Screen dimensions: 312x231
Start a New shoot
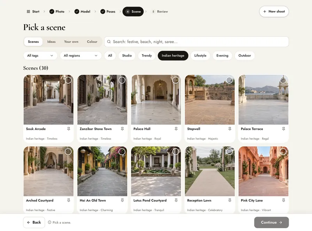point(274,12)
